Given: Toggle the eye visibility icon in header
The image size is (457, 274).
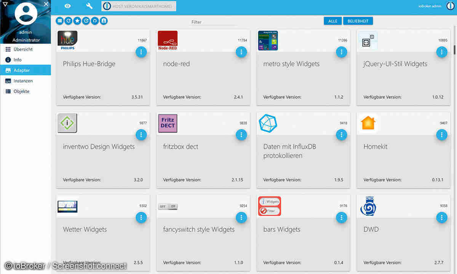Looking at the screenshot, I should click(67, 6).
